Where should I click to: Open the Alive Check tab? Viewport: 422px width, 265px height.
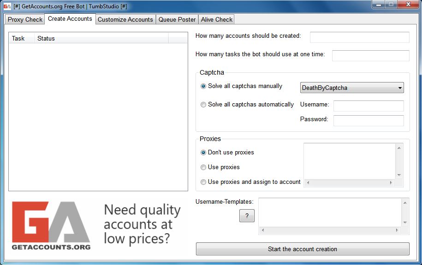click(x=216, y=19)
